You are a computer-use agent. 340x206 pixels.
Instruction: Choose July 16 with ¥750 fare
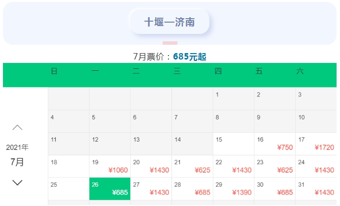275,144
